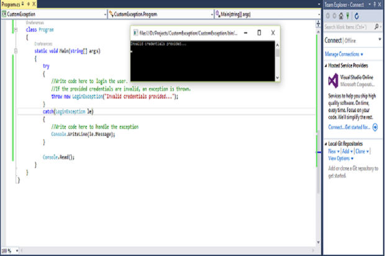
Task: Open the View Options dropdown
Action: [x=341, y=159]
